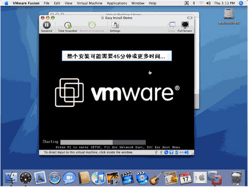The width and height of the screenshot is (248, 187).
Task: Open iChat from the Dock
Action: coord(69,178)
